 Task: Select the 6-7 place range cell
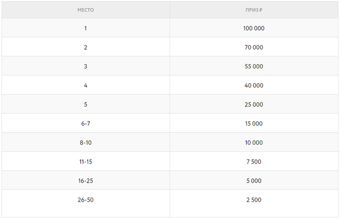click(85, 124)
